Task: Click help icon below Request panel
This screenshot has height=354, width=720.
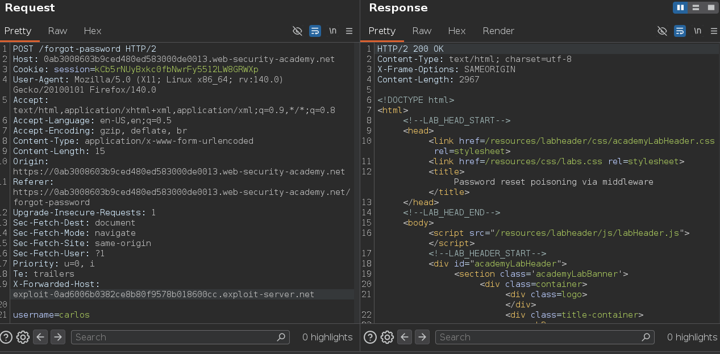Action: [6, 337]
